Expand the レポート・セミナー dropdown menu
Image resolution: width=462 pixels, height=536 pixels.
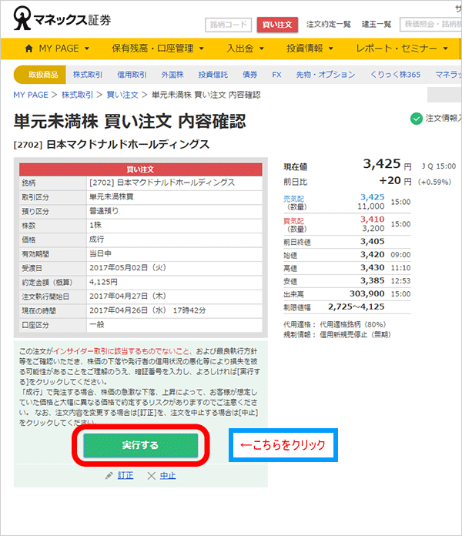(x=402, y=49)
